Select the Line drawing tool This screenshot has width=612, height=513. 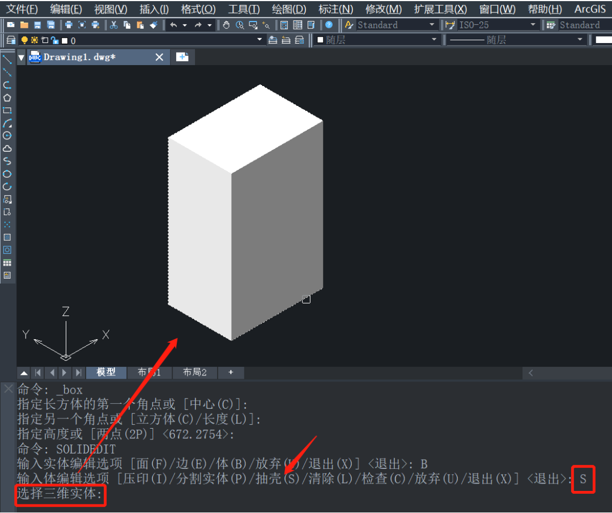click(x=7, y=59)
